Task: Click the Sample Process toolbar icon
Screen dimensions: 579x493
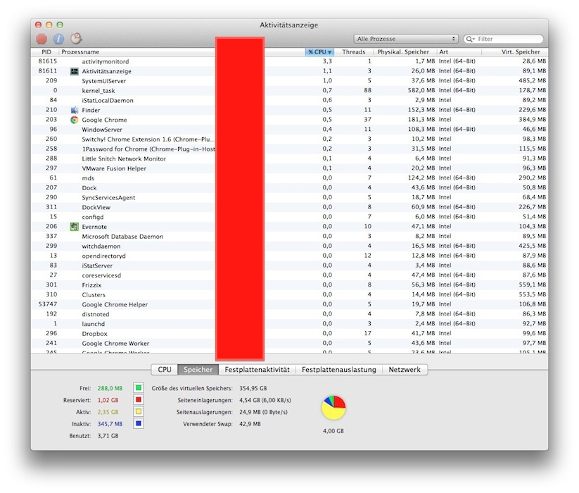Action: click(x=76, y=38)
